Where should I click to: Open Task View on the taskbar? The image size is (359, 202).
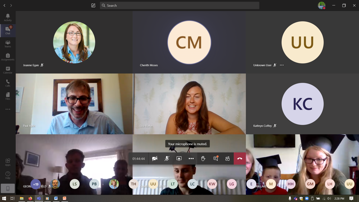pos(13,198)
